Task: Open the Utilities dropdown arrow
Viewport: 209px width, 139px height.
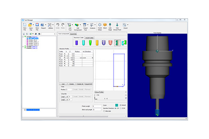Action: coord(53,25)
